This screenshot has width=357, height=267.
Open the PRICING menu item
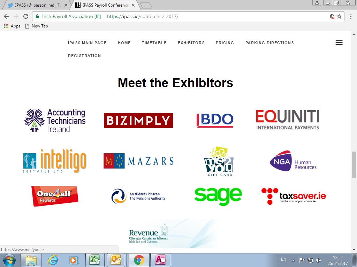click(225, 43)
